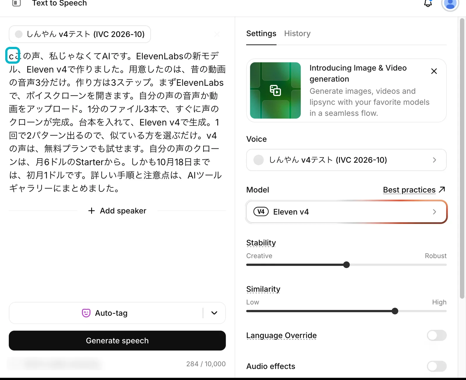The width and height of the screenshot is (466, 380).
Task: Click the 284 / 10,000 character count
Action: [206, 364]
